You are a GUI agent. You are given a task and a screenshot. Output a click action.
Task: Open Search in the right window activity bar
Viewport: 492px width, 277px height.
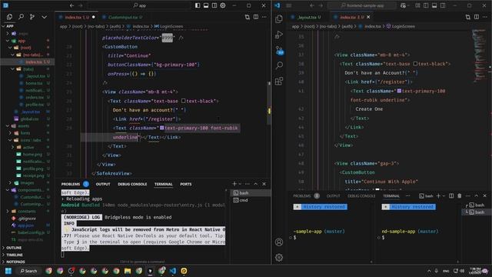278,65
